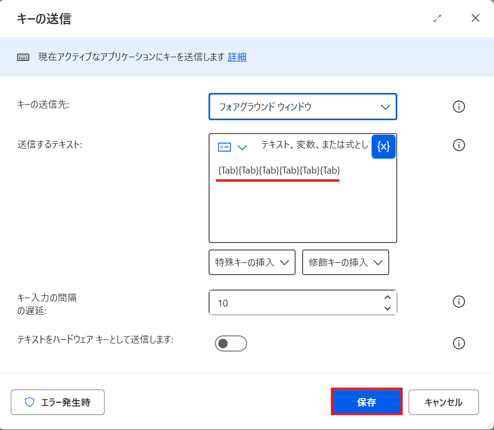The image size is (494, 430).
Task: Click the variable picker {x} icon
Action: coord(383,147)
